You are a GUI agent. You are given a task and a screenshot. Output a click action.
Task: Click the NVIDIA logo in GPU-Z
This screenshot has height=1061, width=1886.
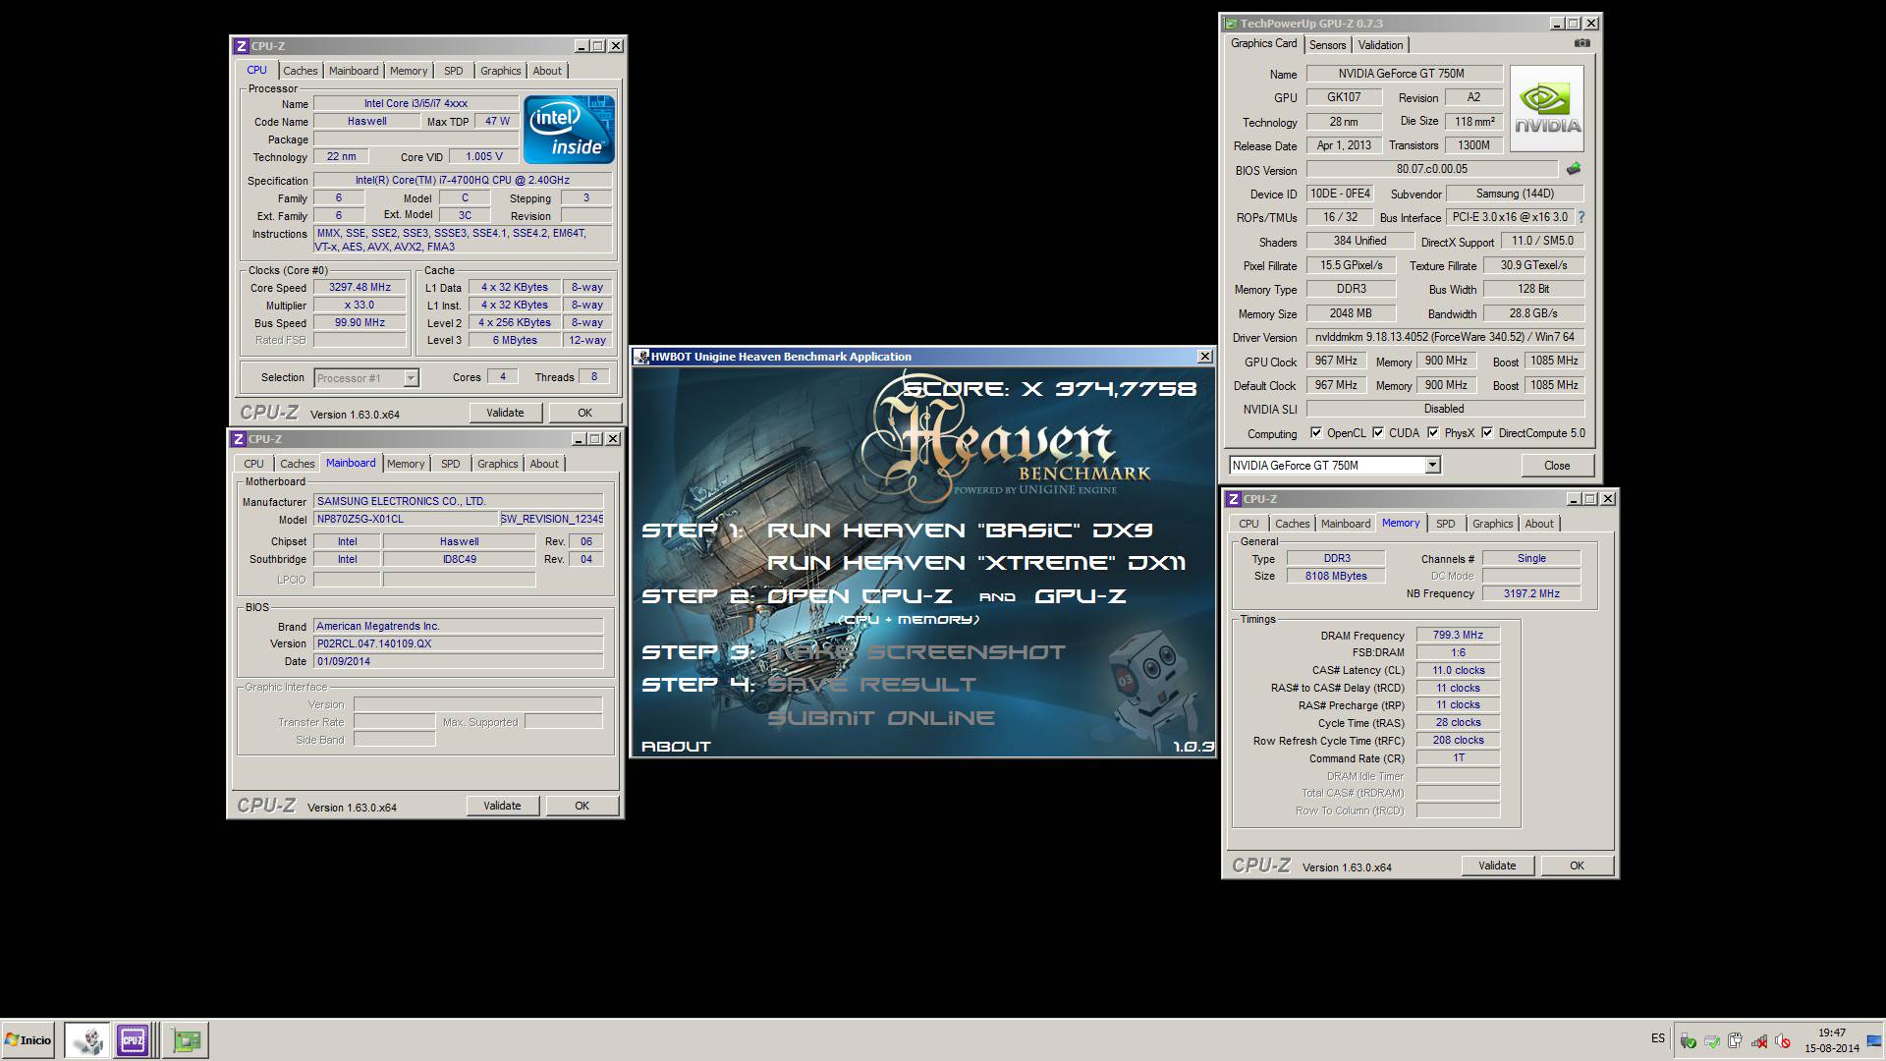click(x=1547, y=108)
